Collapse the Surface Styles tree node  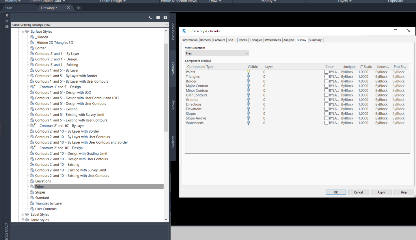[x=23, y=31]
